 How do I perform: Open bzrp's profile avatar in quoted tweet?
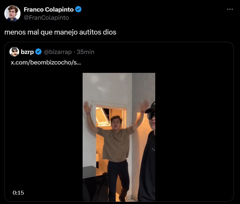click(14, 52)
